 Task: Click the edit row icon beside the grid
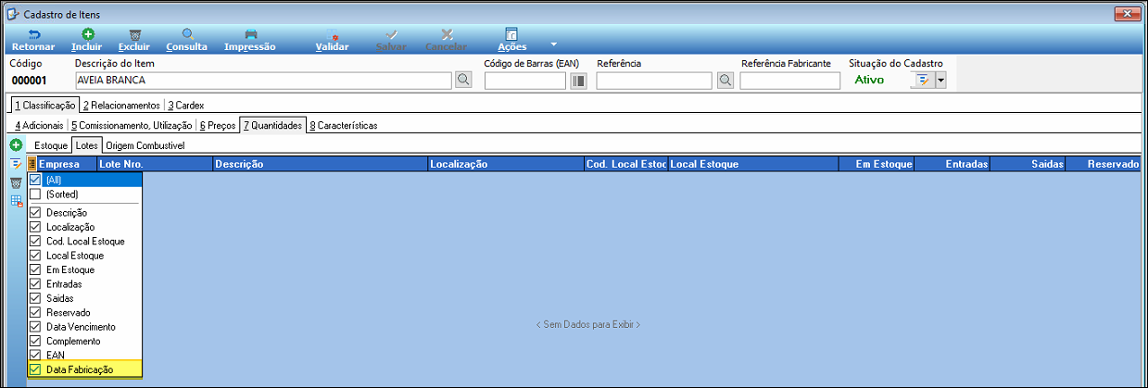pos(16,164)
